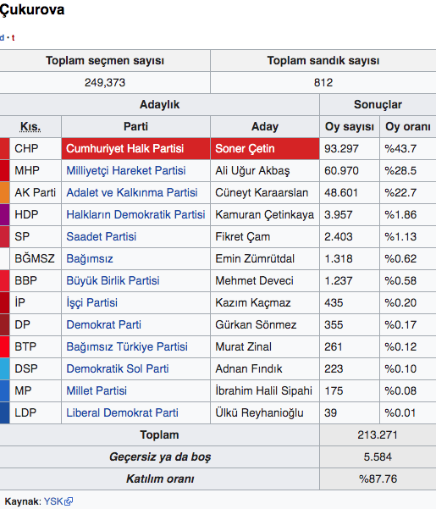
Task: Open the Saadet Partisi link
Action: coord(102,236)
